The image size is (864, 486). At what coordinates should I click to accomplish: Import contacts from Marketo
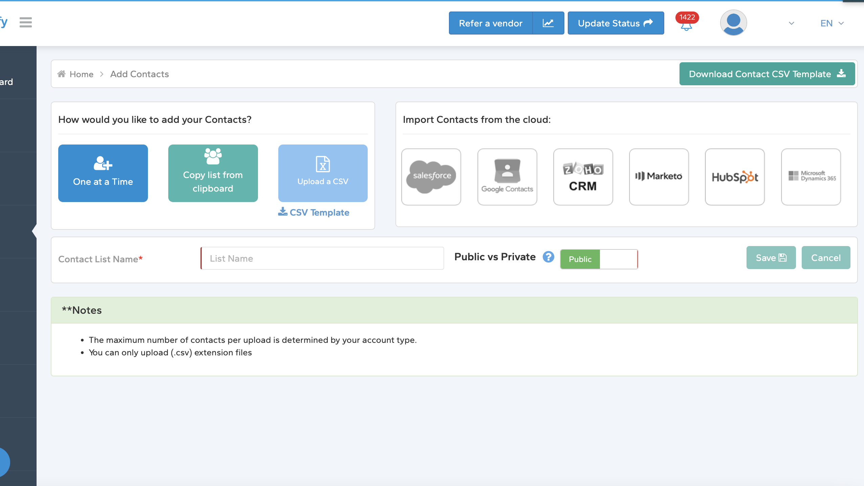coord(658,177)
